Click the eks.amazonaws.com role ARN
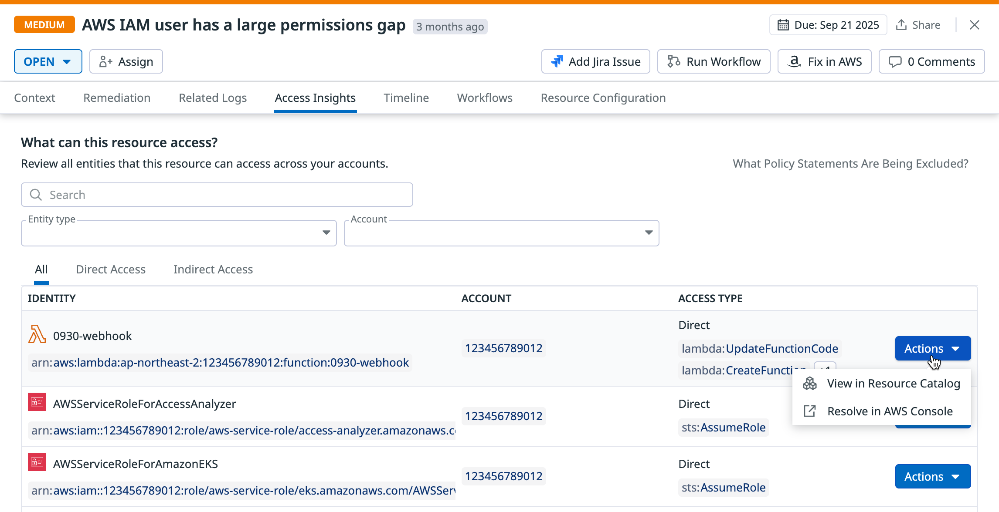The width and height of the screenshot is (999, 512). [242, 490]
